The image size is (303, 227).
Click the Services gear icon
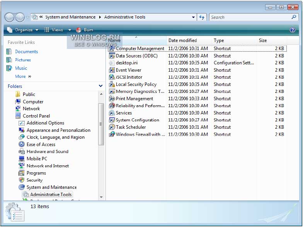point(112,113)
